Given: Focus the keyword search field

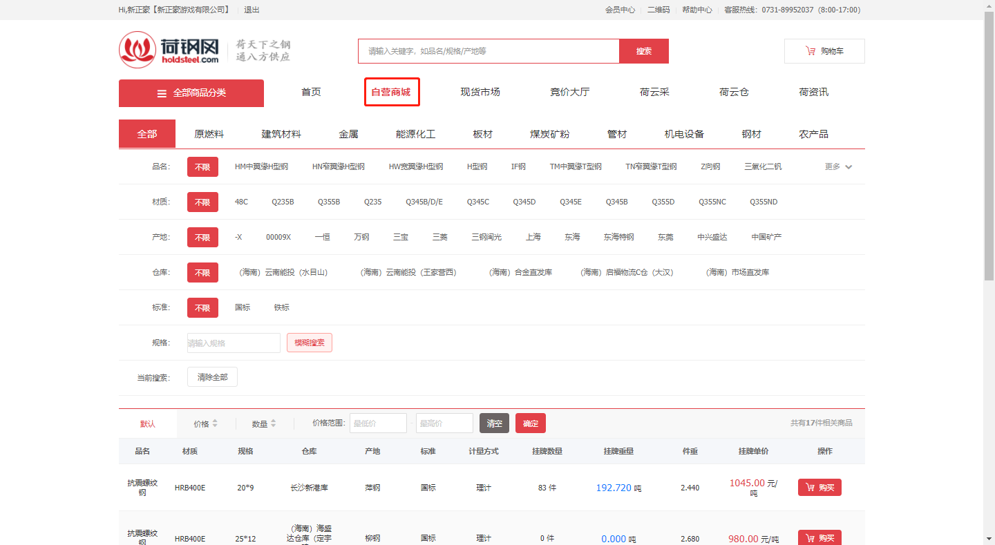Looking at the screenshot, I should [x=489, y=51].
